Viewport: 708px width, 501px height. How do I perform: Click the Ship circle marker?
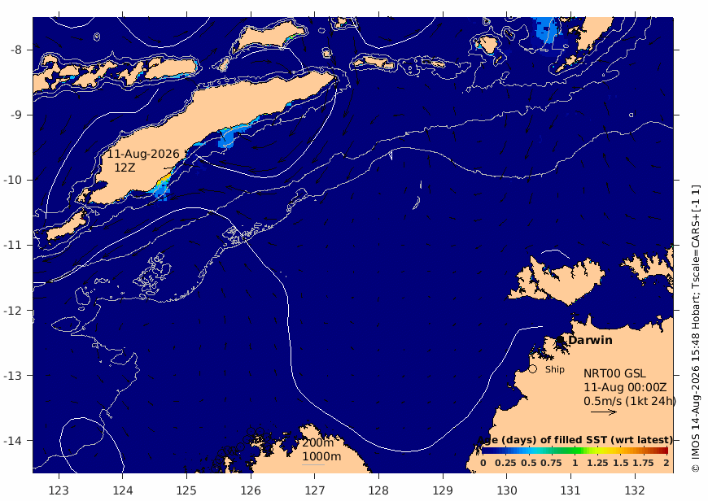point(533,369)
